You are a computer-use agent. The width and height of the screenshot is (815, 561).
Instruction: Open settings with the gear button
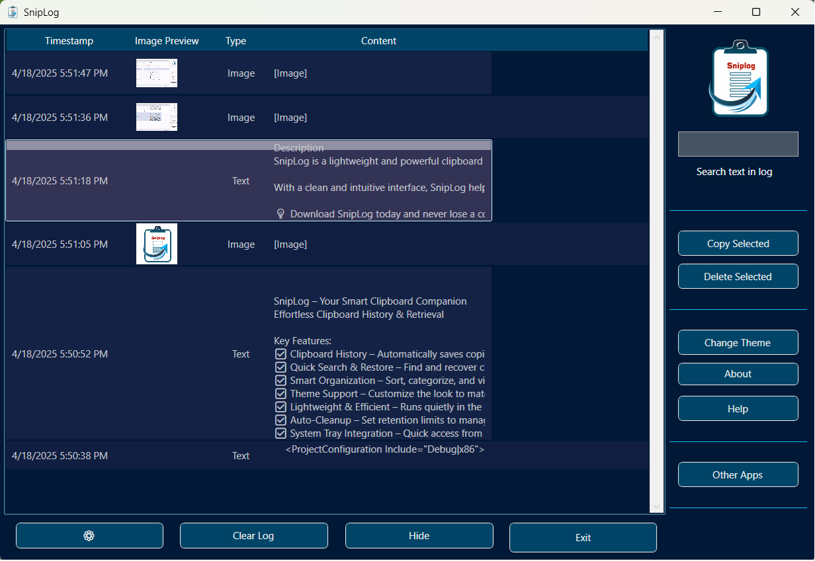[89, 536]
